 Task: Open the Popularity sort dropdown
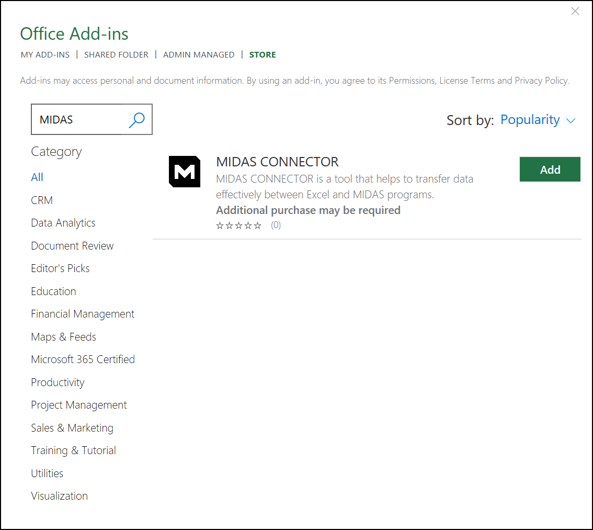530,119
